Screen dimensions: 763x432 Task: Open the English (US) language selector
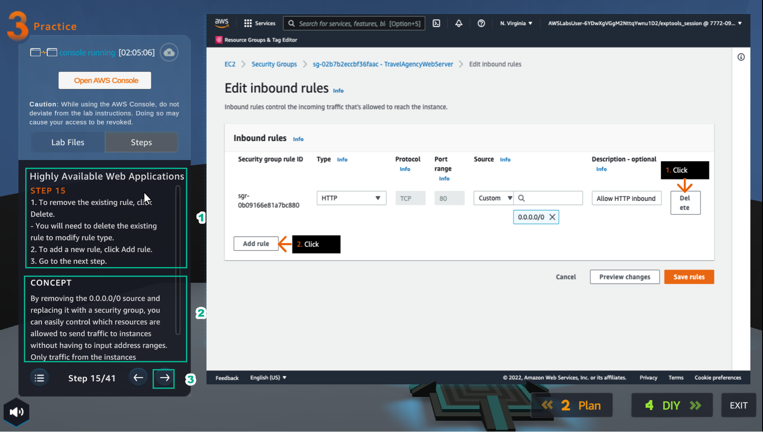(x=268, y=378)
